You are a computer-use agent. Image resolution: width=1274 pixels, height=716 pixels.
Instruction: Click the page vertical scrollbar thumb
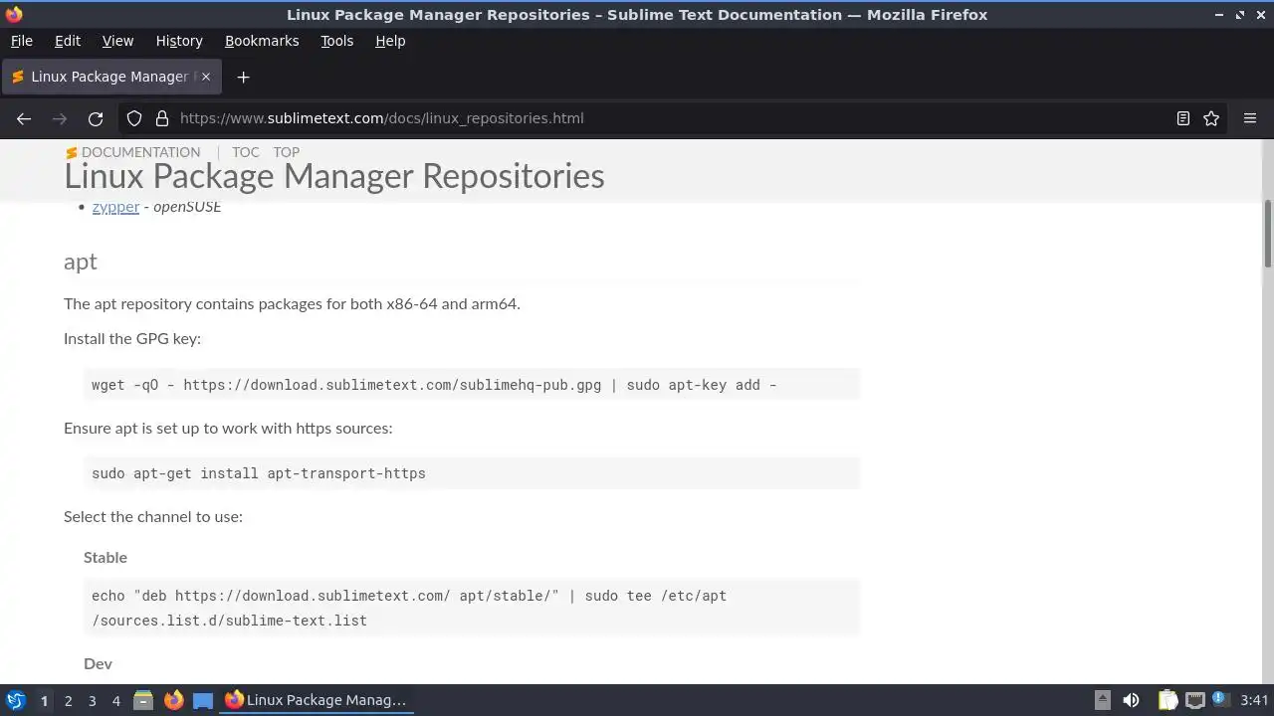click(1268, 234)
